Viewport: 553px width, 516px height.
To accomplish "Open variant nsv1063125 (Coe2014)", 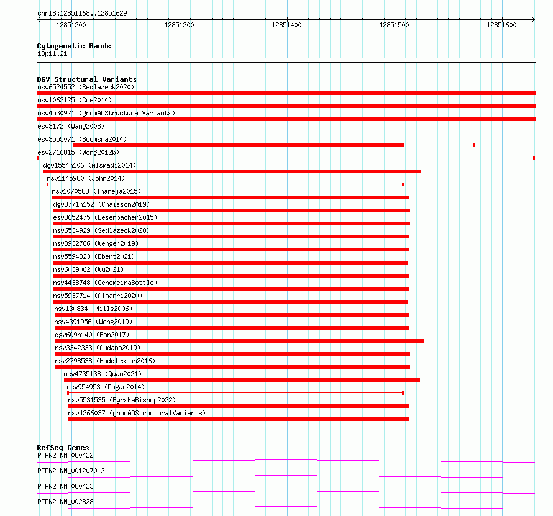I will 75,100.
